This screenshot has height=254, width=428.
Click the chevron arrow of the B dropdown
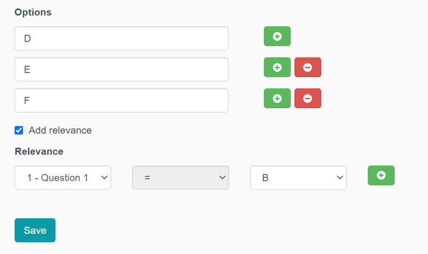(340, 178)
